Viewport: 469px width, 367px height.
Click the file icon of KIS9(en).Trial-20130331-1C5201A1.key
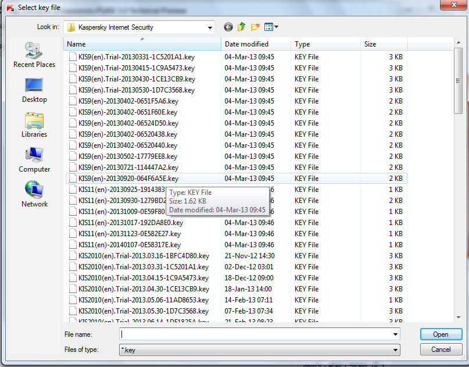click(73, 57)
